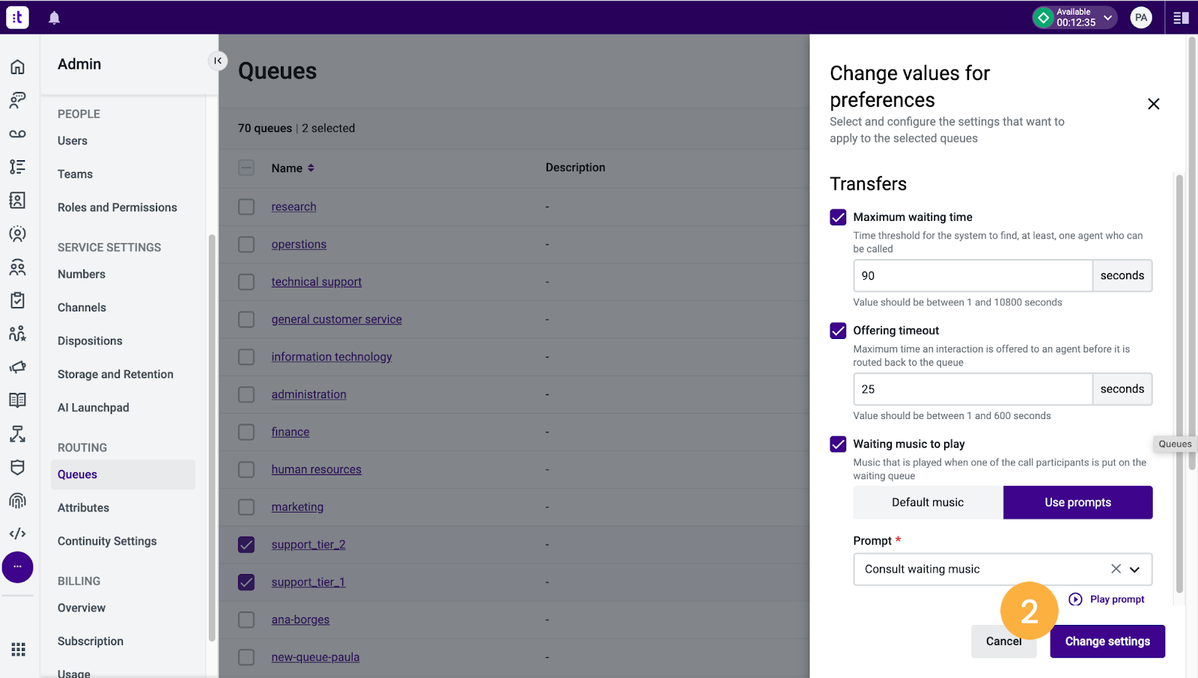The width and height of the screenshot is (1198, 678).
Task: Open the contacts book icon
Action: [17, 200]
